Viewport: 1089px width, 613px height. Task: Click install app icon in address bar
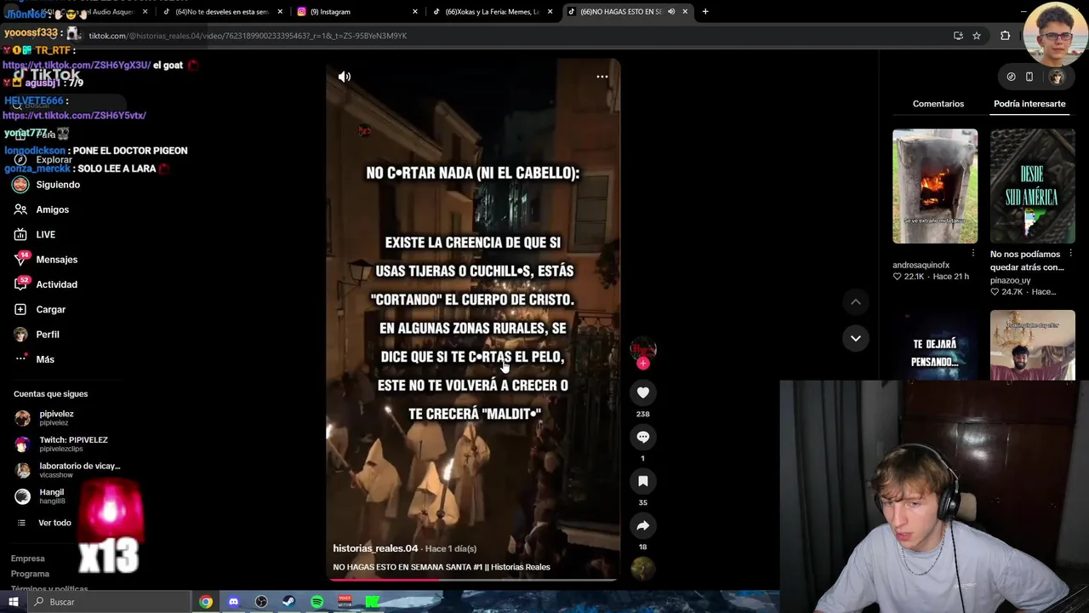tap(958, 36)
